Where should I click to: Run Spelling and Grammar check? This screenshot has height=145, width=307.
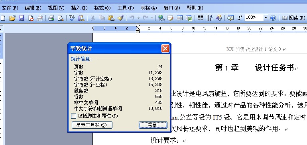tap(72, 18)
